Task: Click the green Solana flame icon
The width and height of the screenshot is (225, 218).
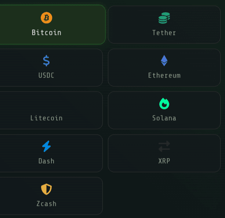Action: [164, 104]
